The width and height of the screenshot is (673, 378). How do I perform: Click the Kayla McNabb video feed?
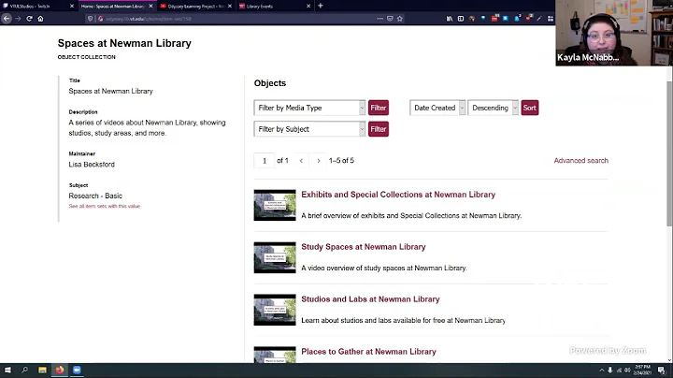(x=614, y=33)
